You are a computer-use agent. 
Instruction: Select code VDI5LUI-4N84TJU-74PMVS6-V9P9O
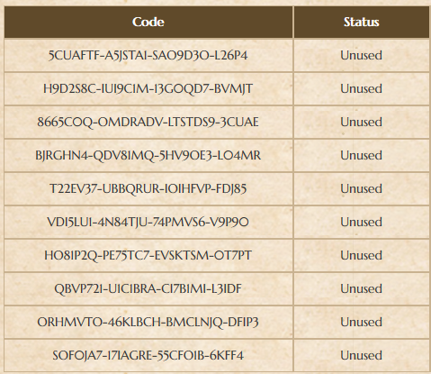[148, 223]
